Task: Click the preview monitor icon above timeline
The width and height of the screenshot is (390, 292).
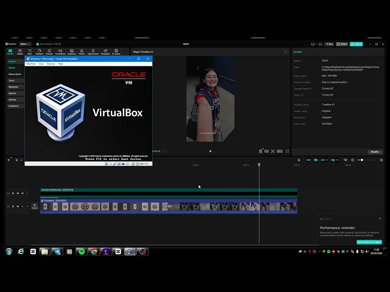Action: pyautogui.click(x=346, y=160)
